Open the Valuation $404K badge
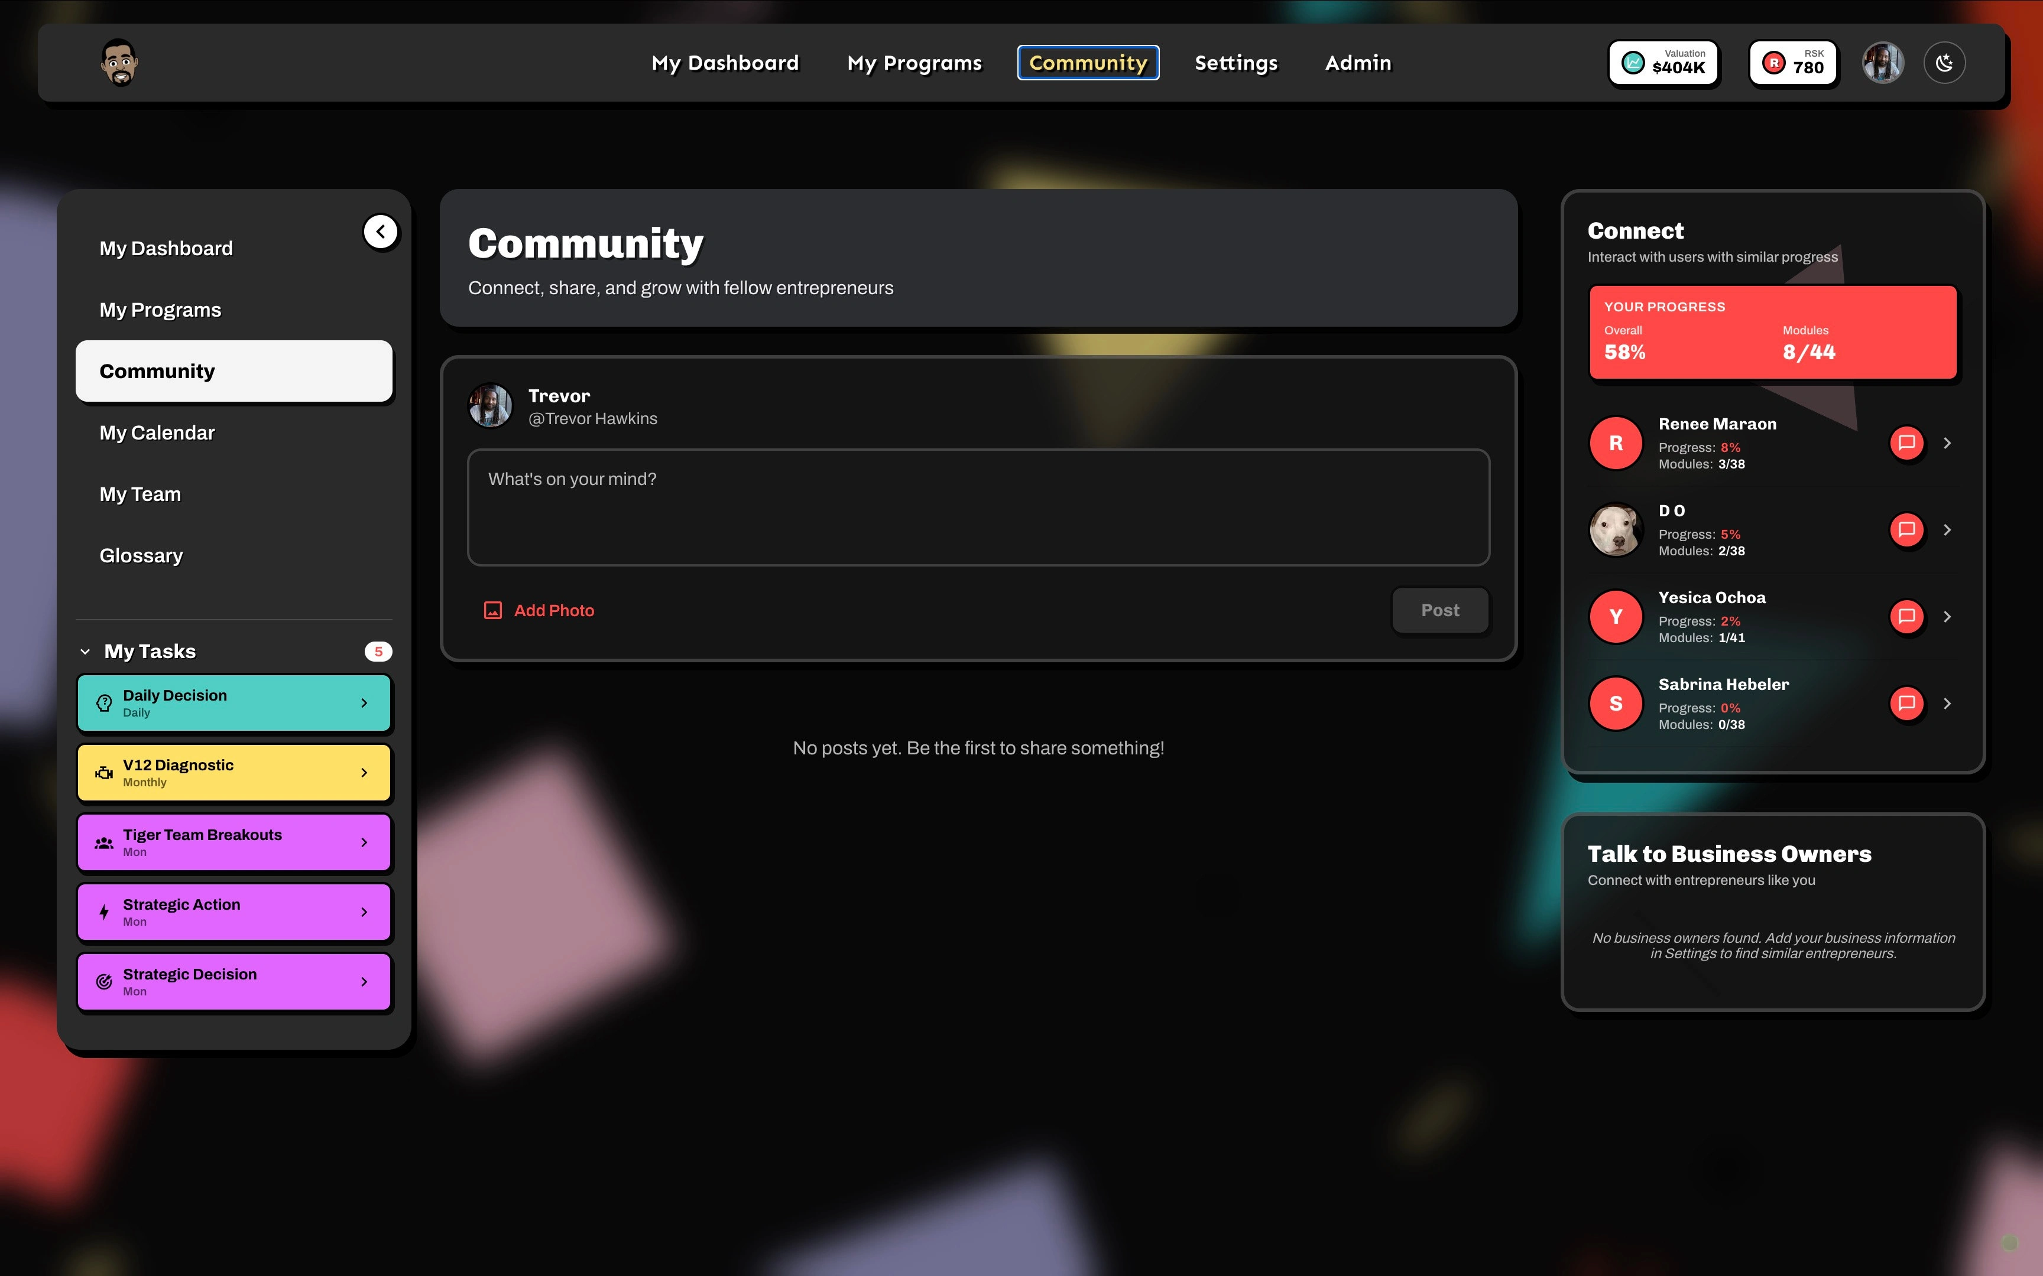Viewport: 2043px width, 1276px height. point(1663,63)
